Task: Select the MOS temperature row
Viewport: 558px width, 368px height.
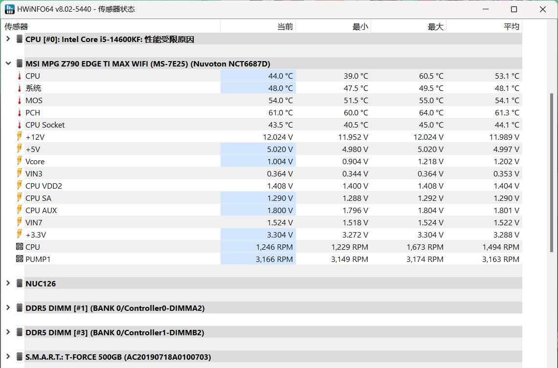Action: pos(122,100)
